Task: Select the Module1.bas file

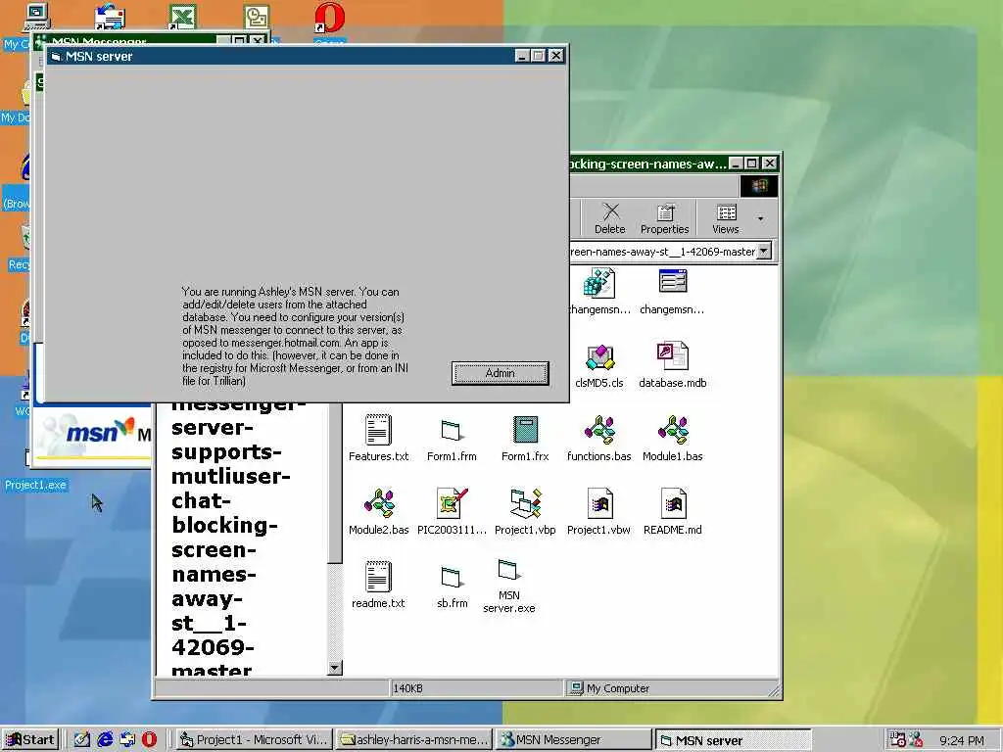Action: click(x=672, y=438)
